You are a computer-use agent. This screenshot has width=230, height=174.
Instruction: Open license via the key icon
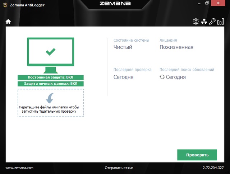tap(212, 22)
